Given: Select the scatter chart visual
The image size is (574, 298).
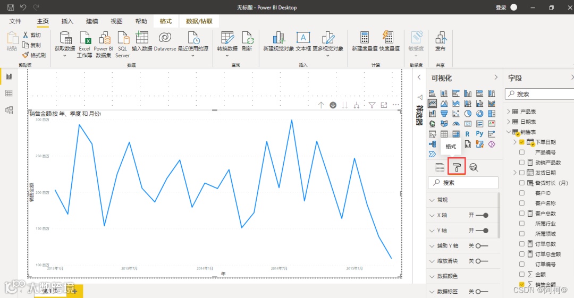Looking at the screenshot, I should (456, 114).
